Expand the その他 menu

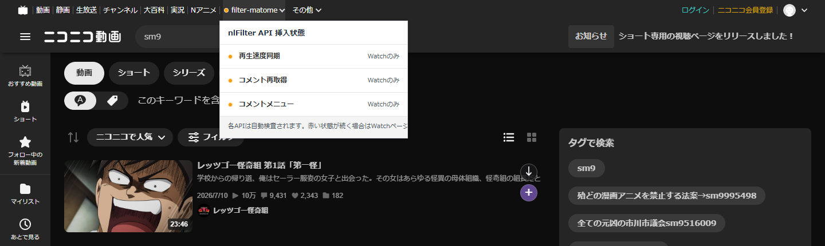(x=307, y=10)
